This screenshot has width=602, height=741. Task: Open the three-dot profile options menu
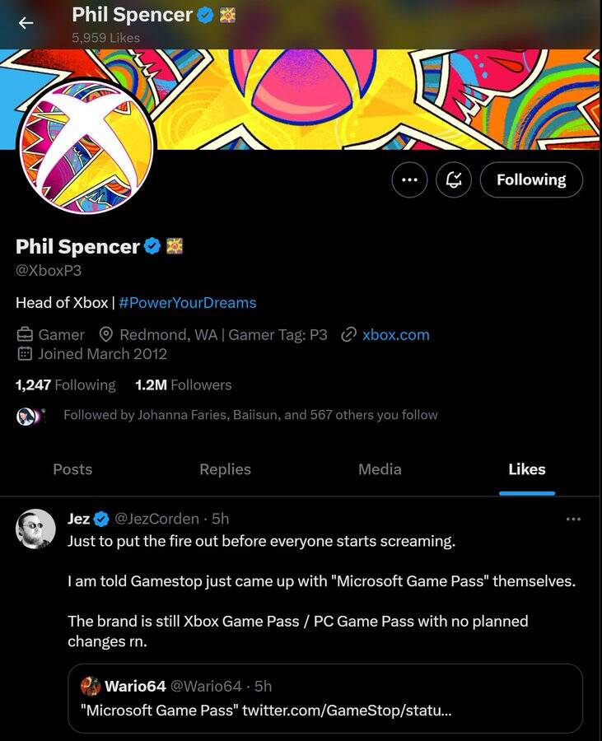(409, 179)
